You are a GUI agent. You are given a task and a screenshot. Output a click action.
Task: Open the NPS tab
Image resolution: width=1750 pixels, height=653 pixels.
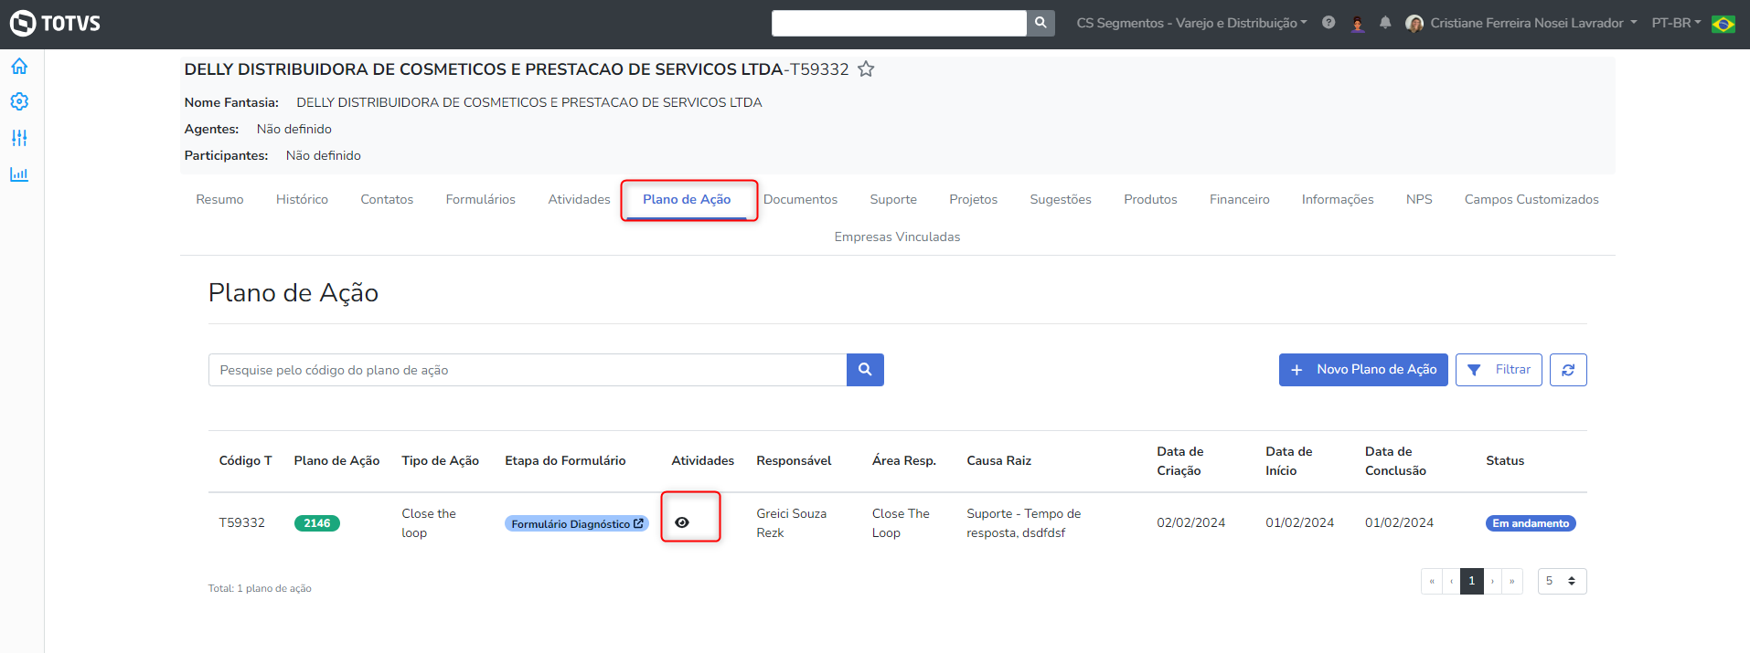[x=1419, y=199]
